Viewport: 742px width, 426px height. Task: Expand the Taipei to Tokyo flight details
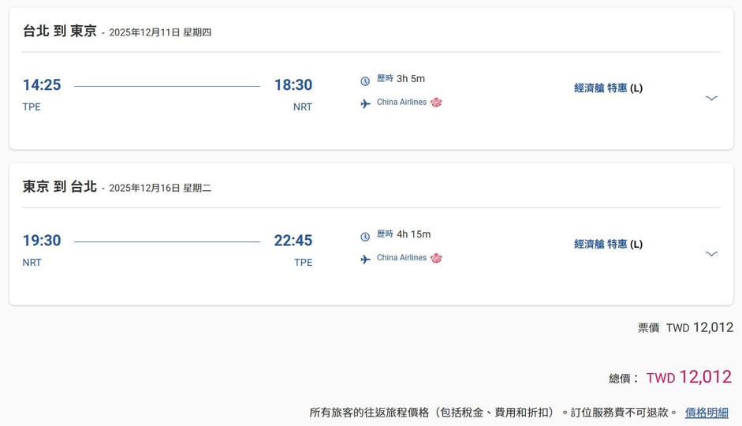click(x=711, y=98)
